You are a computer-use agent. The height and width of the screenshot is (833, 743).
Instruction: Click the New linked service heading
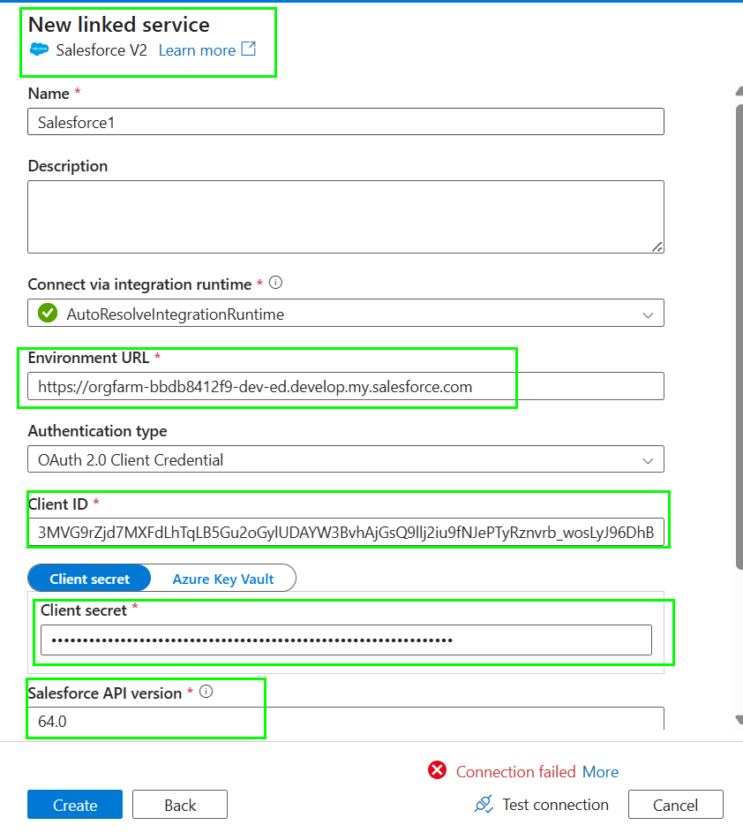pyautogui.click(x=119, y=25)
